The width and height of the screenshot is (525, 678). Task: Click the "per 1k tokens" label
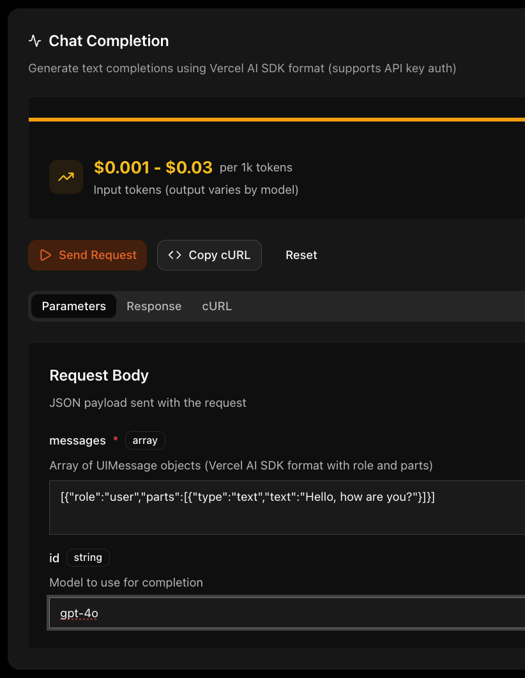(255, 168)
